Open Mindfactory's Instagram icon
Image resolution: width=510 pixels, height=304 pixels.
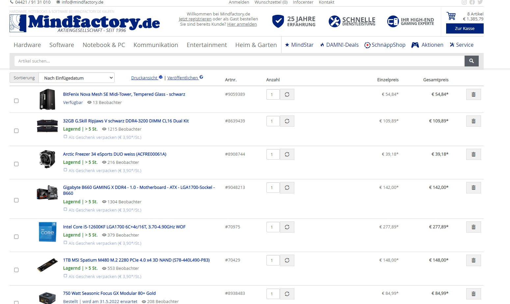464,2
